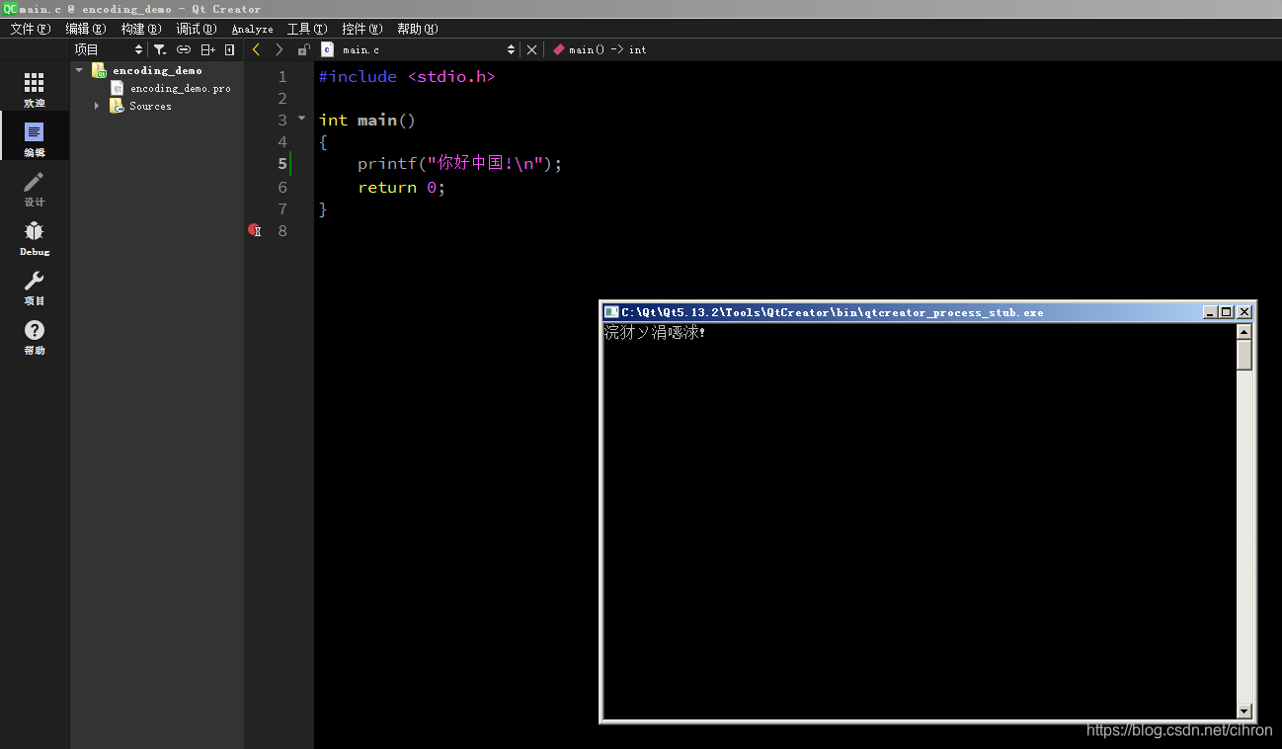Select the encoding_demo project root label
The width and height of the screenshot is (1282, 749).
[x=157, y=70]
